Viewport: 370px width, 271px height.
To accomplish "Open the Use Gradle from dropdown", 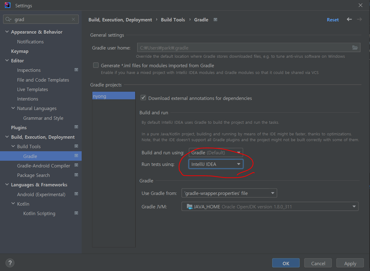I will [229, 193].
